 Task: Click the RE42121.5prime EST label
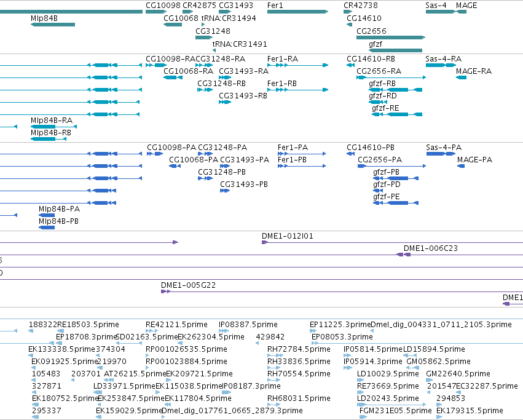[x=176, y=325]
